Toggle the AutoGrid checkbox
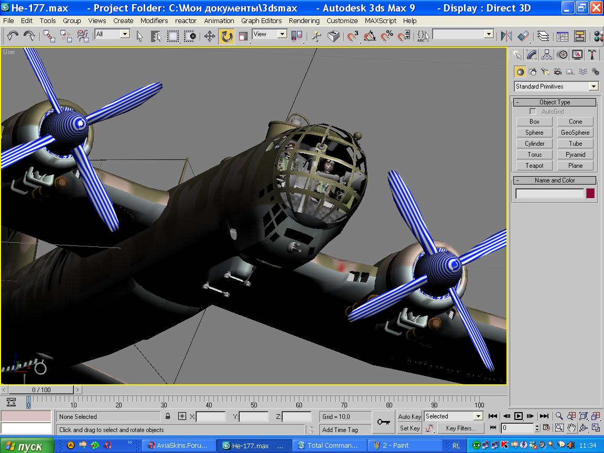The image size is (604, 453). click(533, 112)
